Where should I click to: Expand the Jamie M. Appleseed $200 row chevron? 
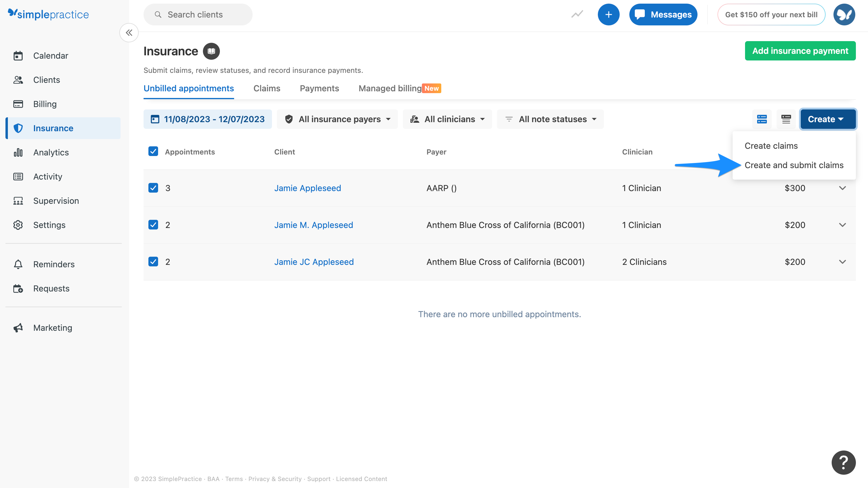[x=842, y=225]
